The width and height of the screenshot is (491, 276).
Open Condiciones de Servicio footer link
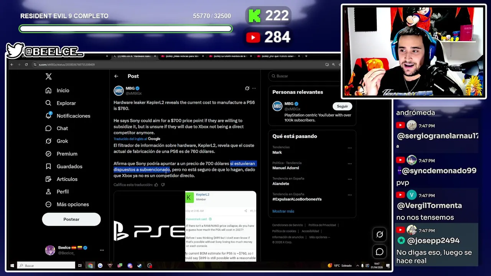288,225
